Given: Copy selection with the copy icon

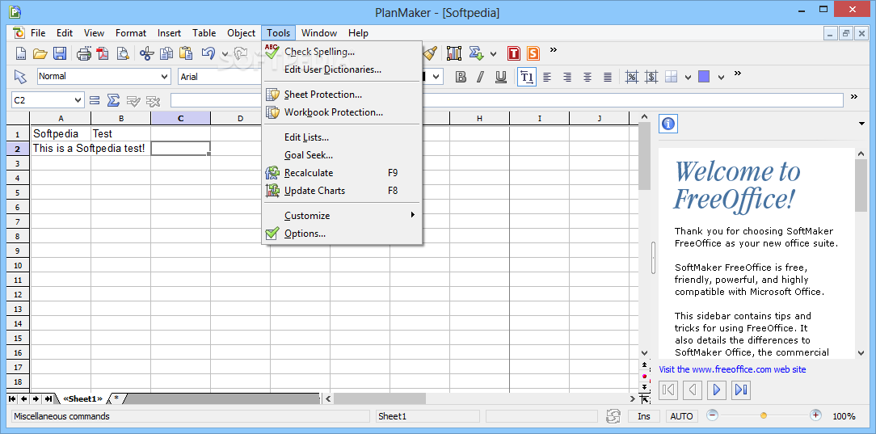Looking at the screenshot, I should point(166,53).
